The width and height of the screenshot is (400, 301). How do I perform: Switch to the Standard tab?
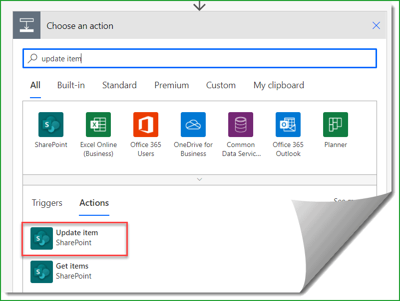[x=119, y=85]
